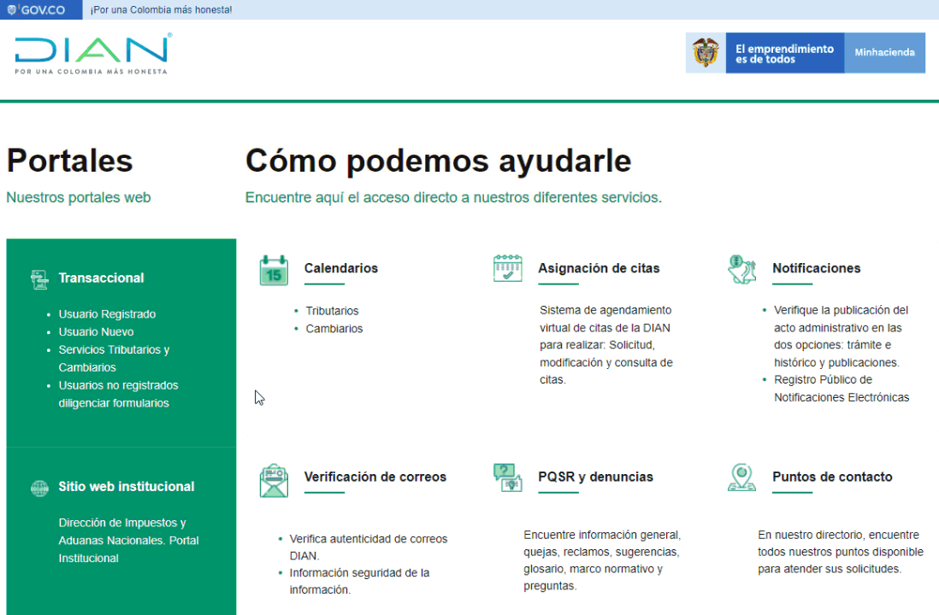Click the calendar icon beside Calendarios

tap(274, 270)
